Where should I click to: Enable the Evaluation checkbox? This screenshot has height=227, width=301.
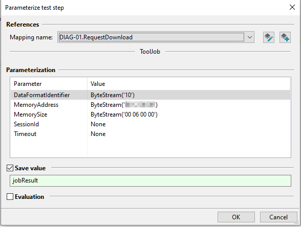pyautogui.click(x=10, y=196)
